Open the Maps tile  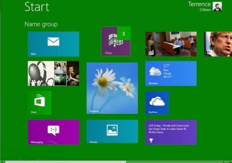[x=116, y=41]
